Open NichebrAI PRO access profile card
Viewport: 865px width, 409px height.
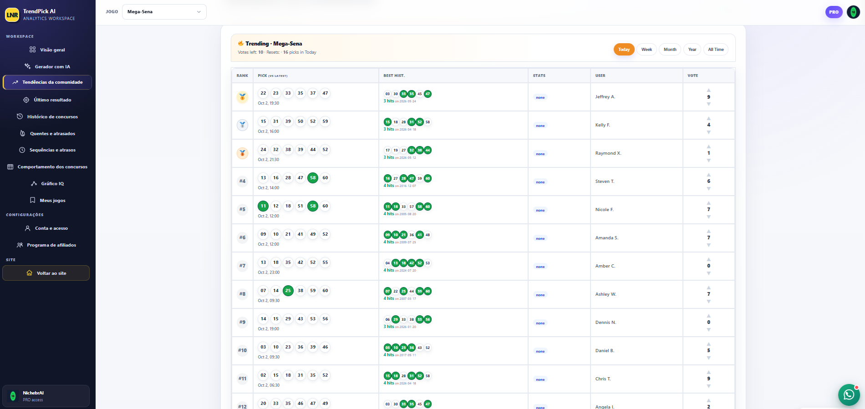pos(46,396)
